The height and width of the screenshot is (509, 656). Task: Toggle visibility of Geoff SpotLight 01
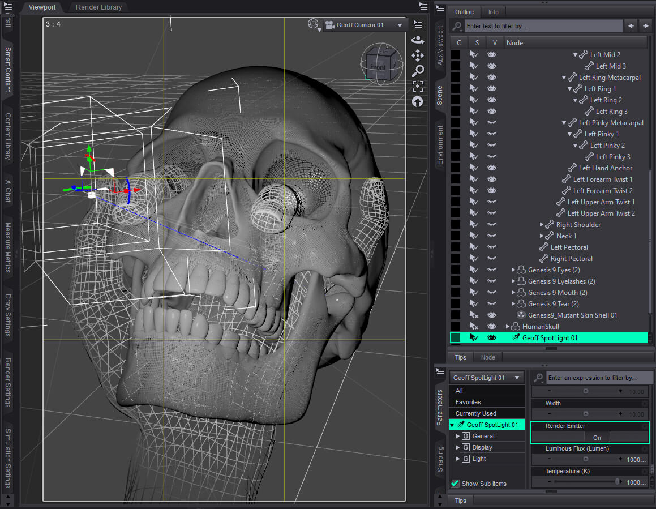(492, 337)
